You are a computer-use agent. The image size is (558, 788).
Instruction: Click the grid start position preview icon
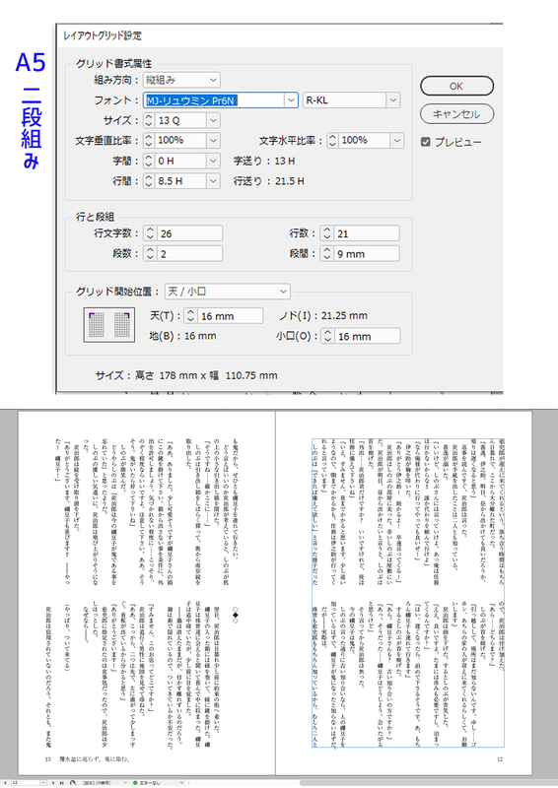(109, 325)
